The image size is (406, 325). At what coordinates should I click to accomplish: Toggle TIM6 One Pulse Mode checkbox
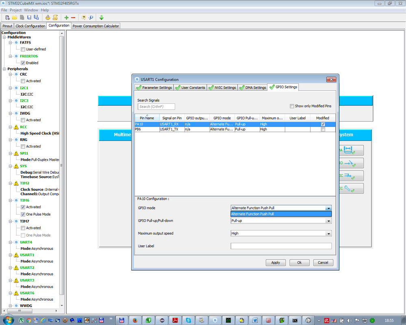click(23, 214)
